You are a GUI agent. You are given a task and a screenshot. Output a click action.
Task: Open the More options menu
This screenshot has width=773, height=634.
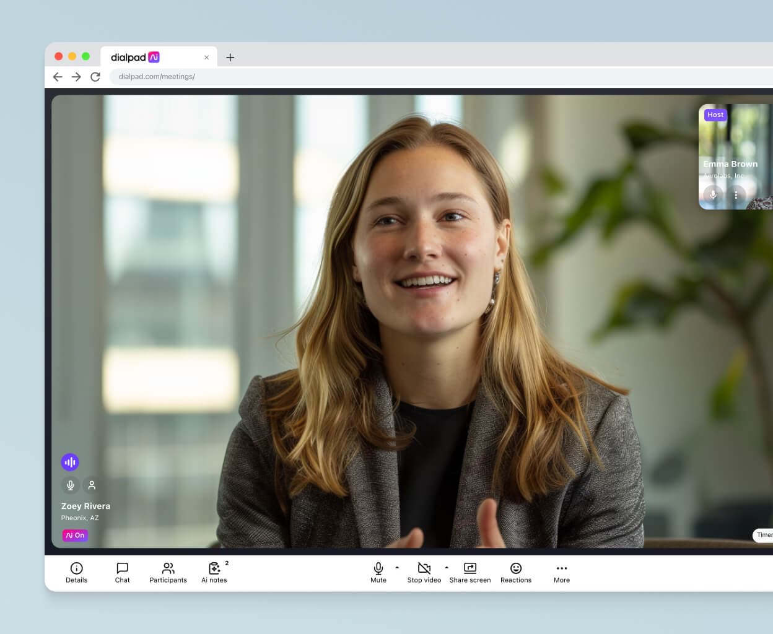pos(561,572)
